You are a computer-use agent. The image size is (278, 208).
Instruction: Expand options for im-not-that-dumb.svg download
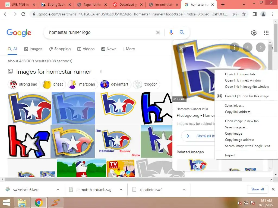point(121,190)
